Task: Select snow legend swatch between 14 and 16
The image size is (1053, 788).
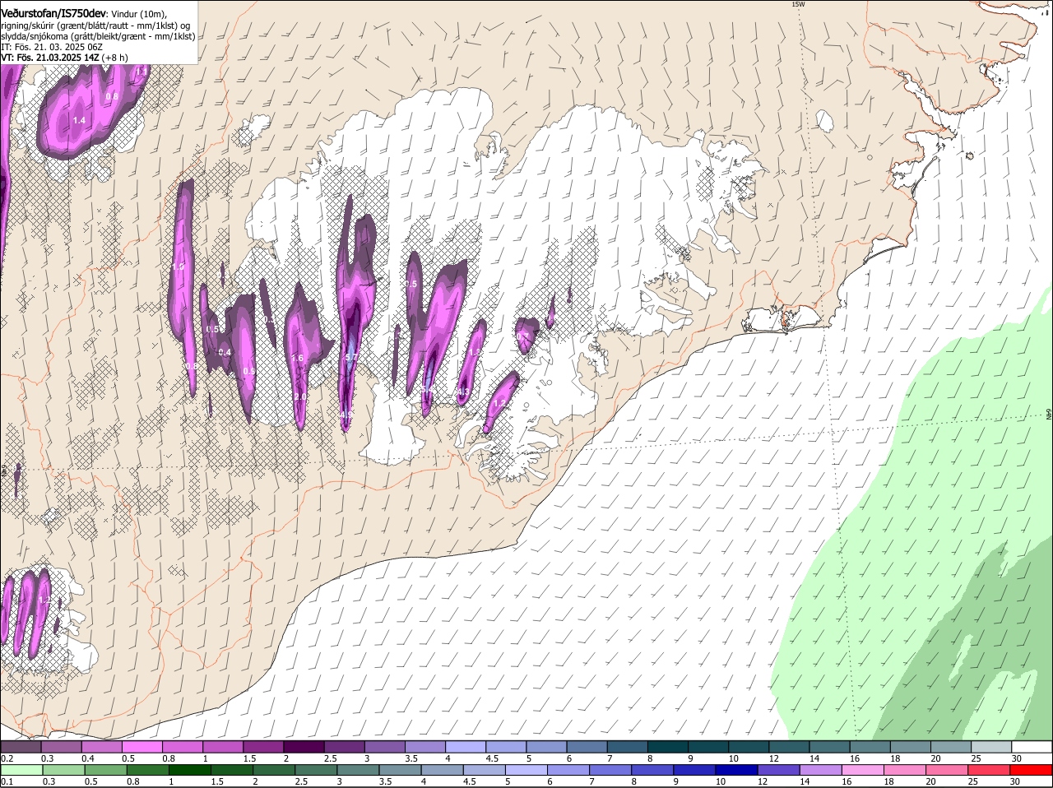Action: point(830,747)
